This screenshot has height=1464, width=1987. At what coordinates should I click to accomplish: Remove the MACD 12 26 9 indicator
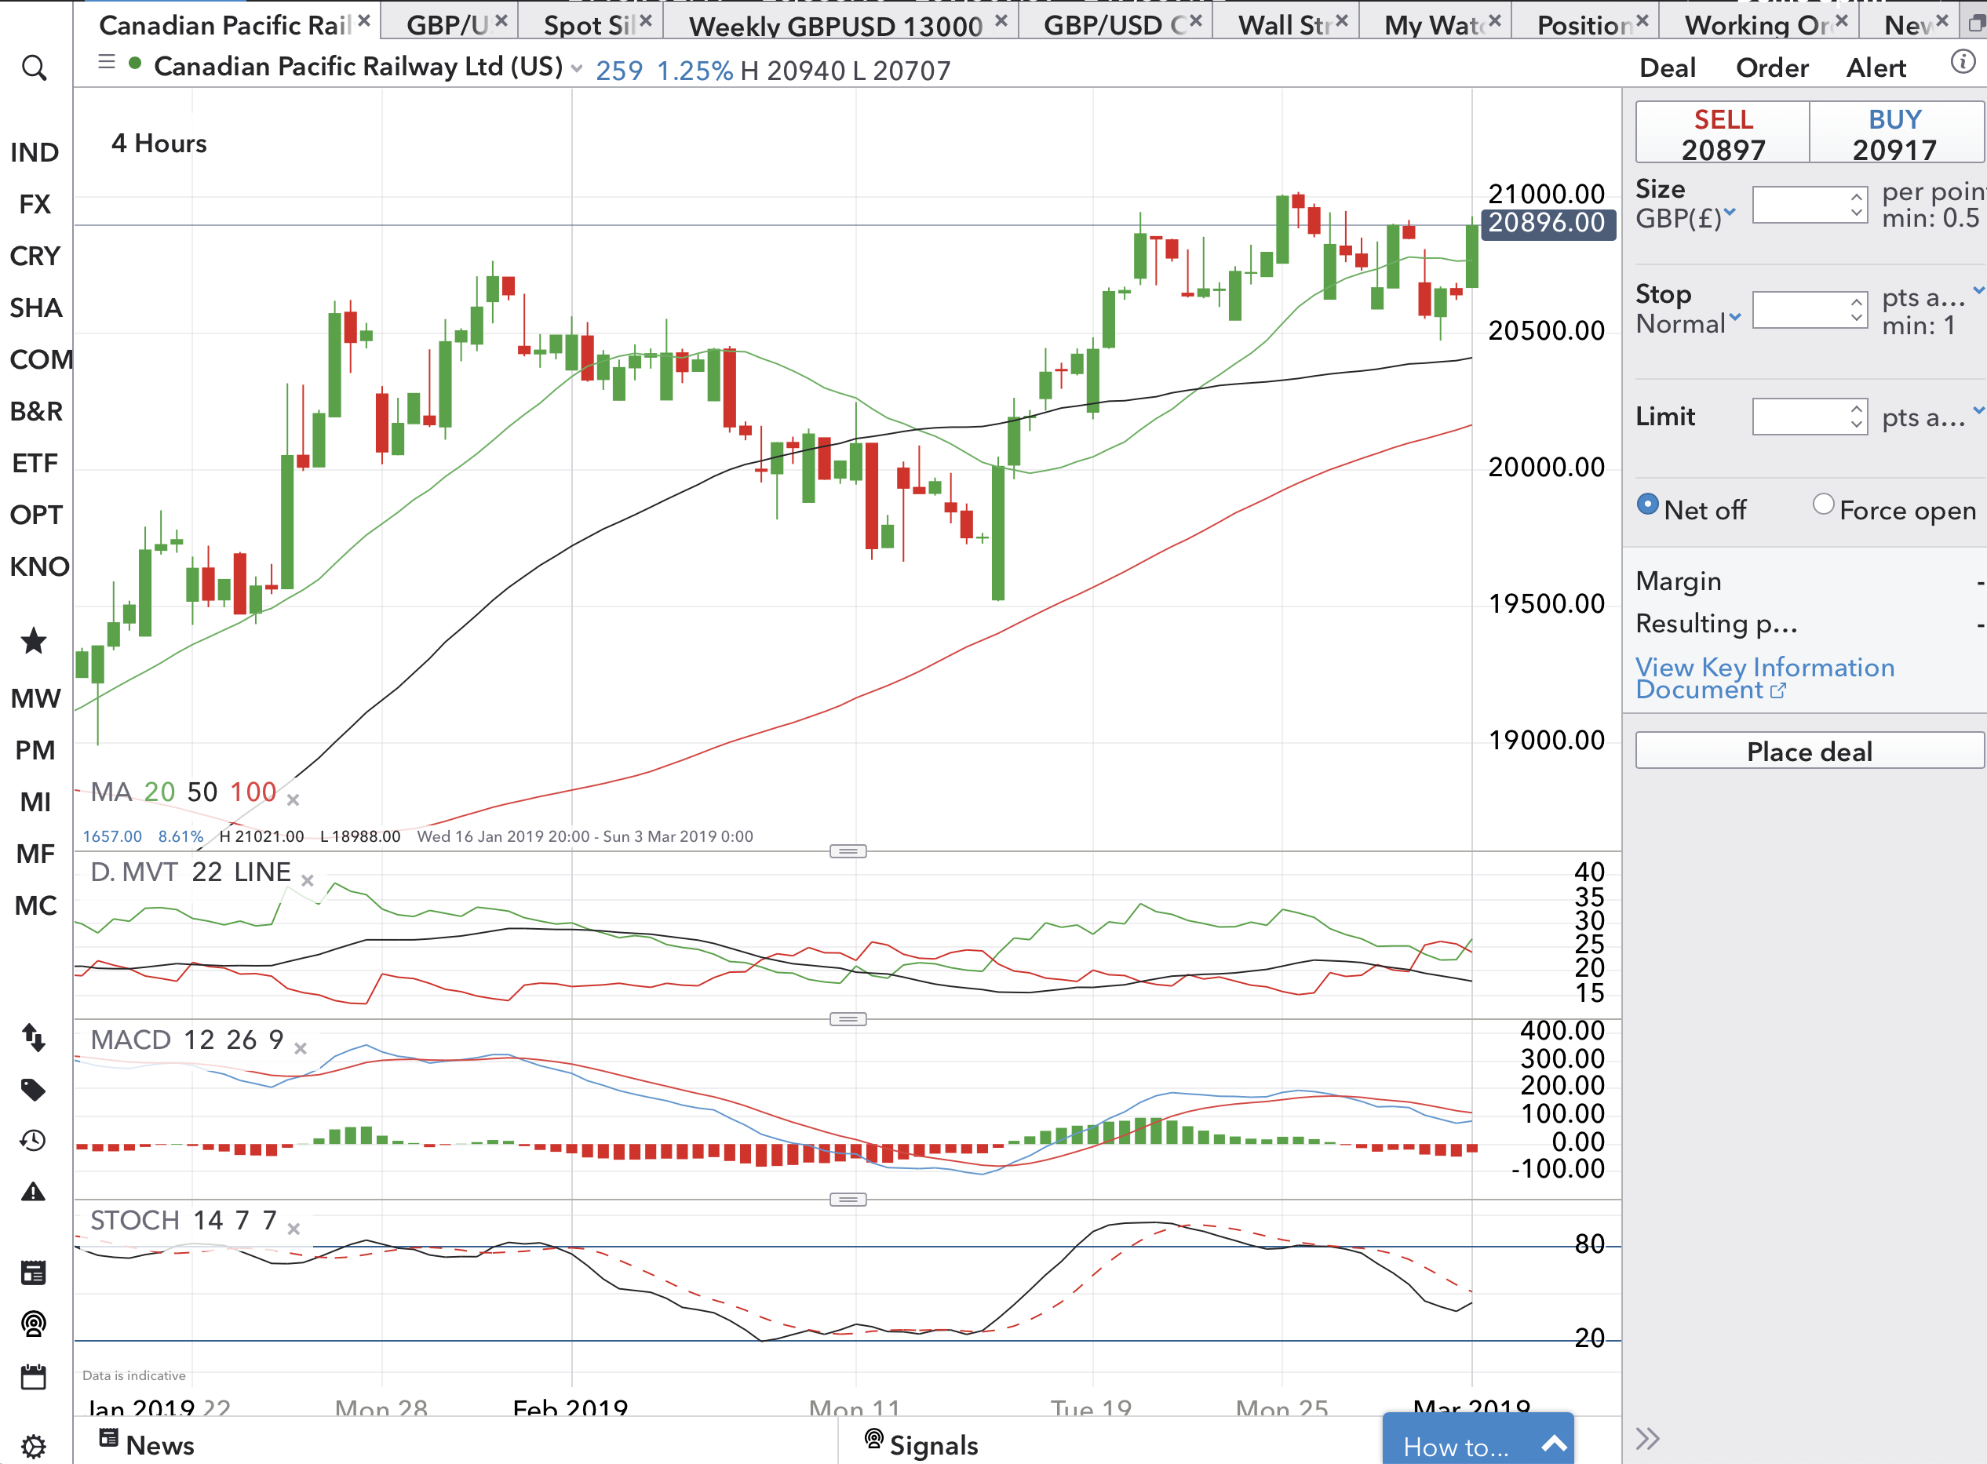coord(301,1048)
